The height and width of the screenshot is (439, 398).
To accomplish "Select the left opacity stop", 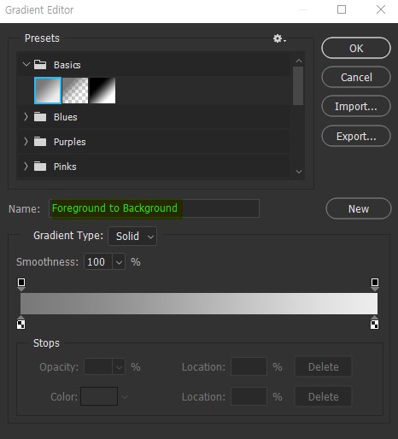I will pos(21,284).
